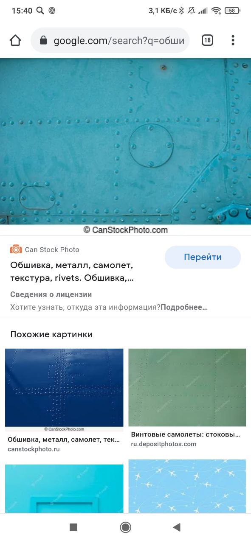Tap the Can Stock Photo camera logo

click(16, 249)
